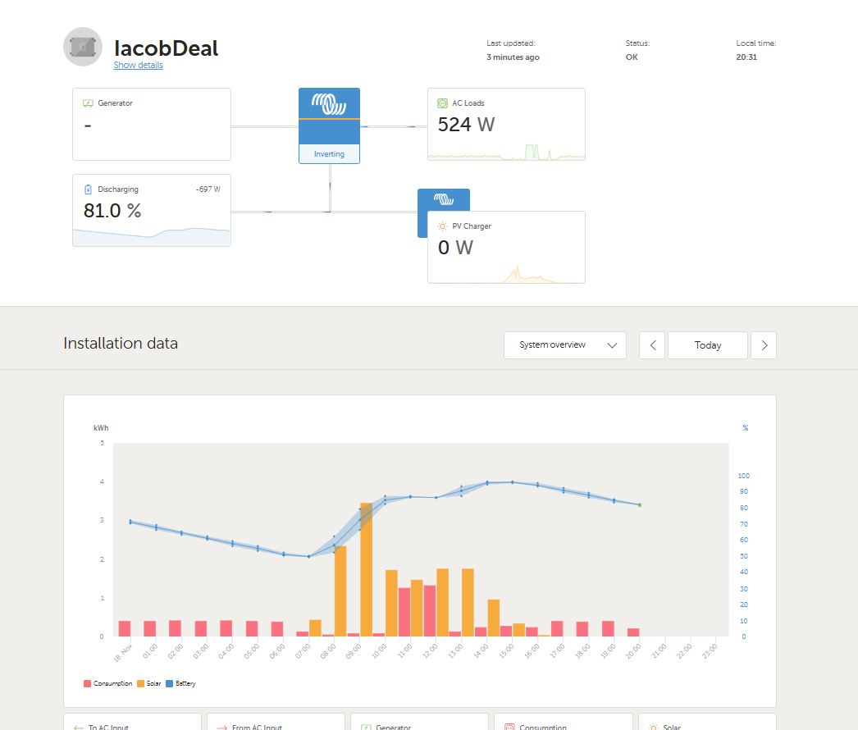
Task: Toggle the Consumption series in chart legend
Action: [x=107, y=683]
